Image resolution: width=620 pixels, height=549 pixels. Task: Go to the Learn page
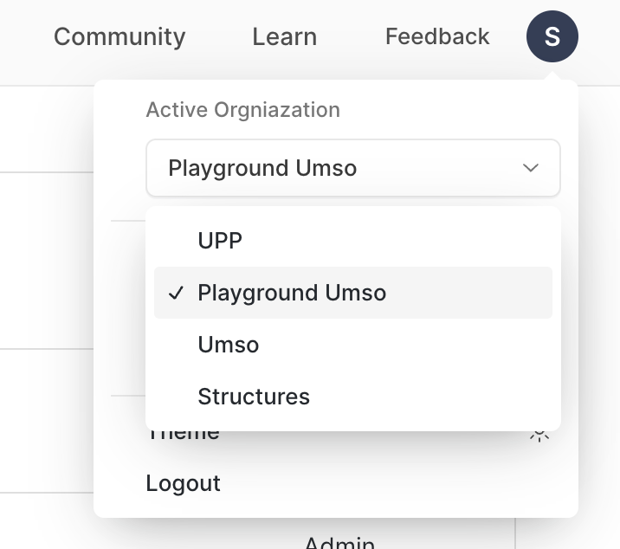click(x=284, y=37)
